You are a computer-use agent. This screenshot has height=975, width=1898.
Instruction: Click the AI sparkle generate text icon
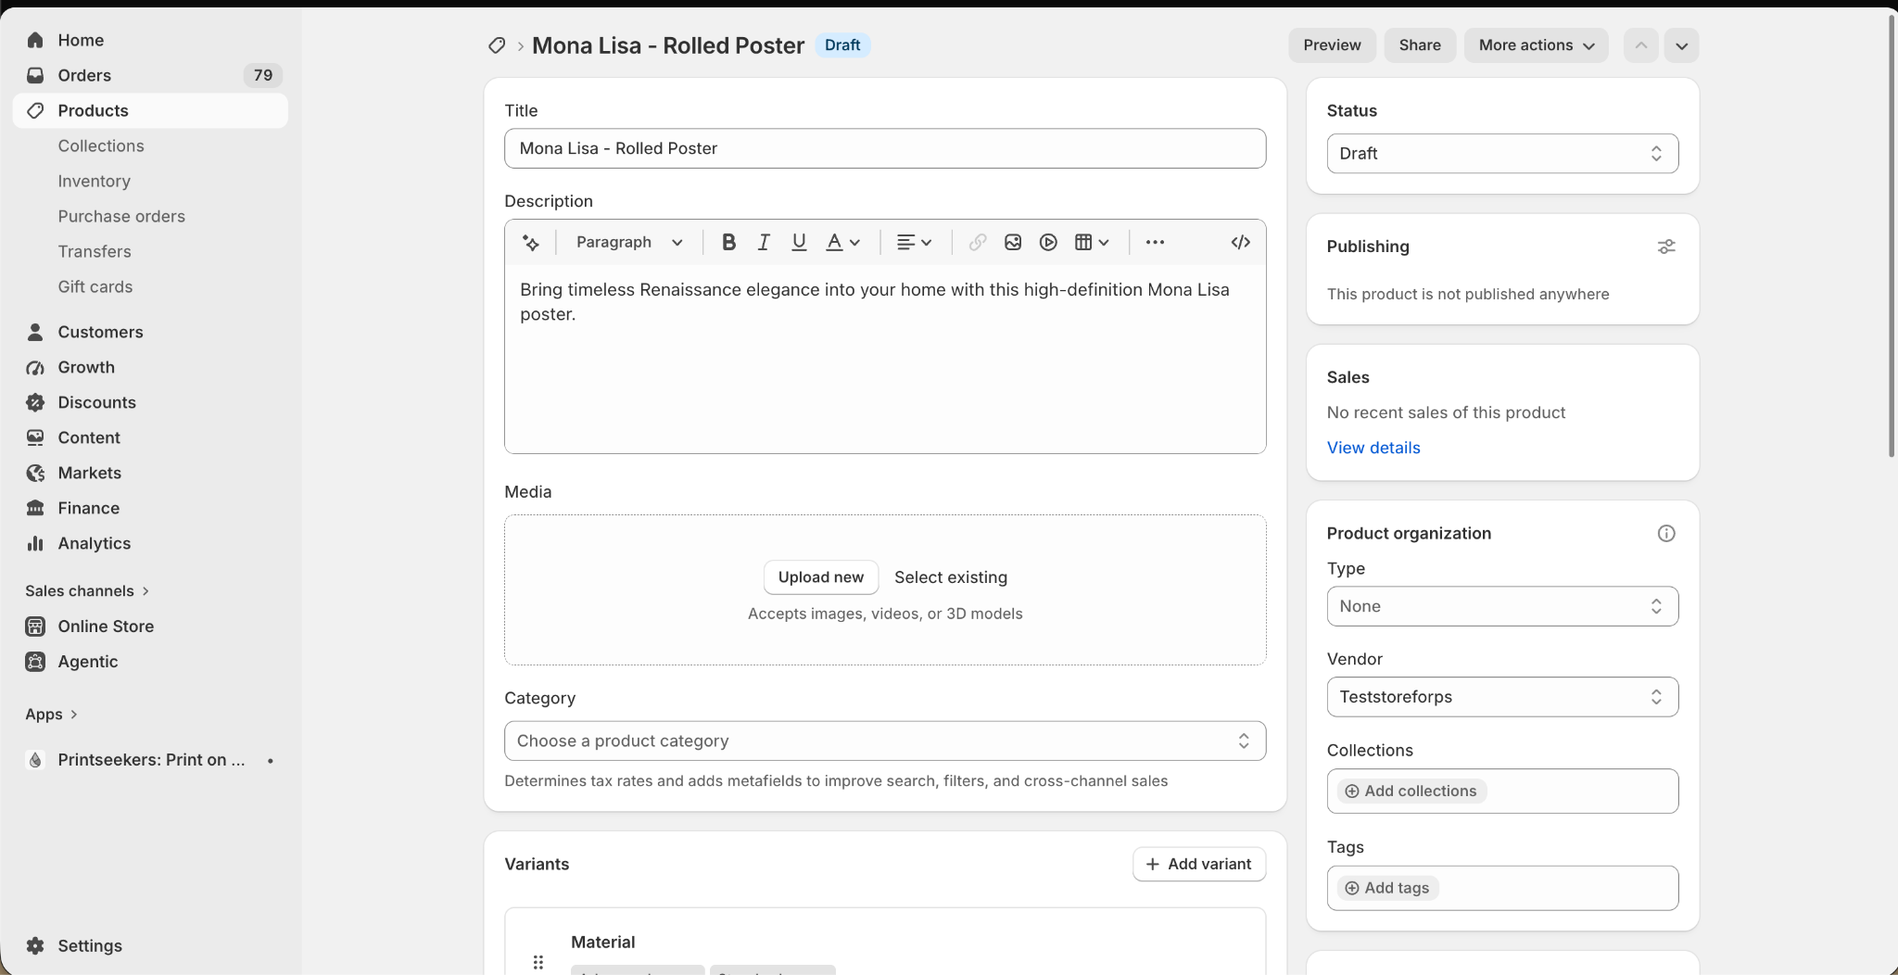[531, 242]
